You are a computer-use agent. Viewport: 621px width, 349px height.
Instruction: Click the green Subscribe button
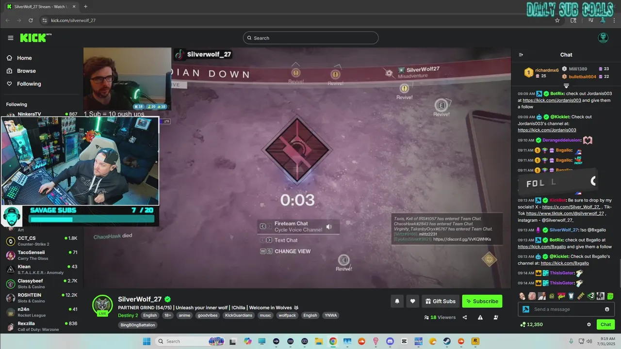[x=482, y=301]
